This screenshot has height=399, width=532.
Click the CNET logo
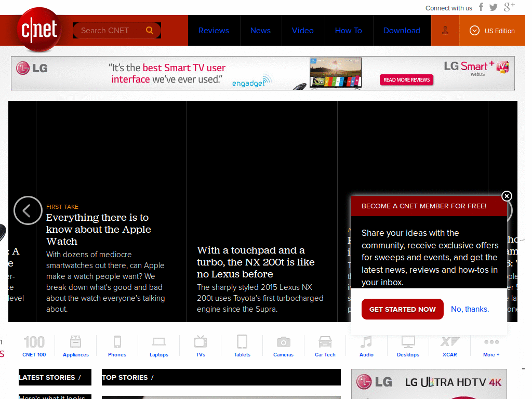[x=39, y=30]
